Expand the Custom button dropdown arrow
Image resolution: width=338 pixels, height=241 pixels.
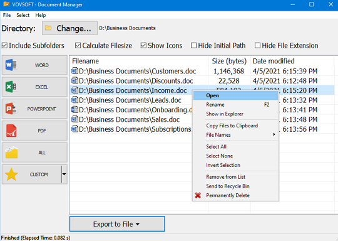(x=64, y=174)
